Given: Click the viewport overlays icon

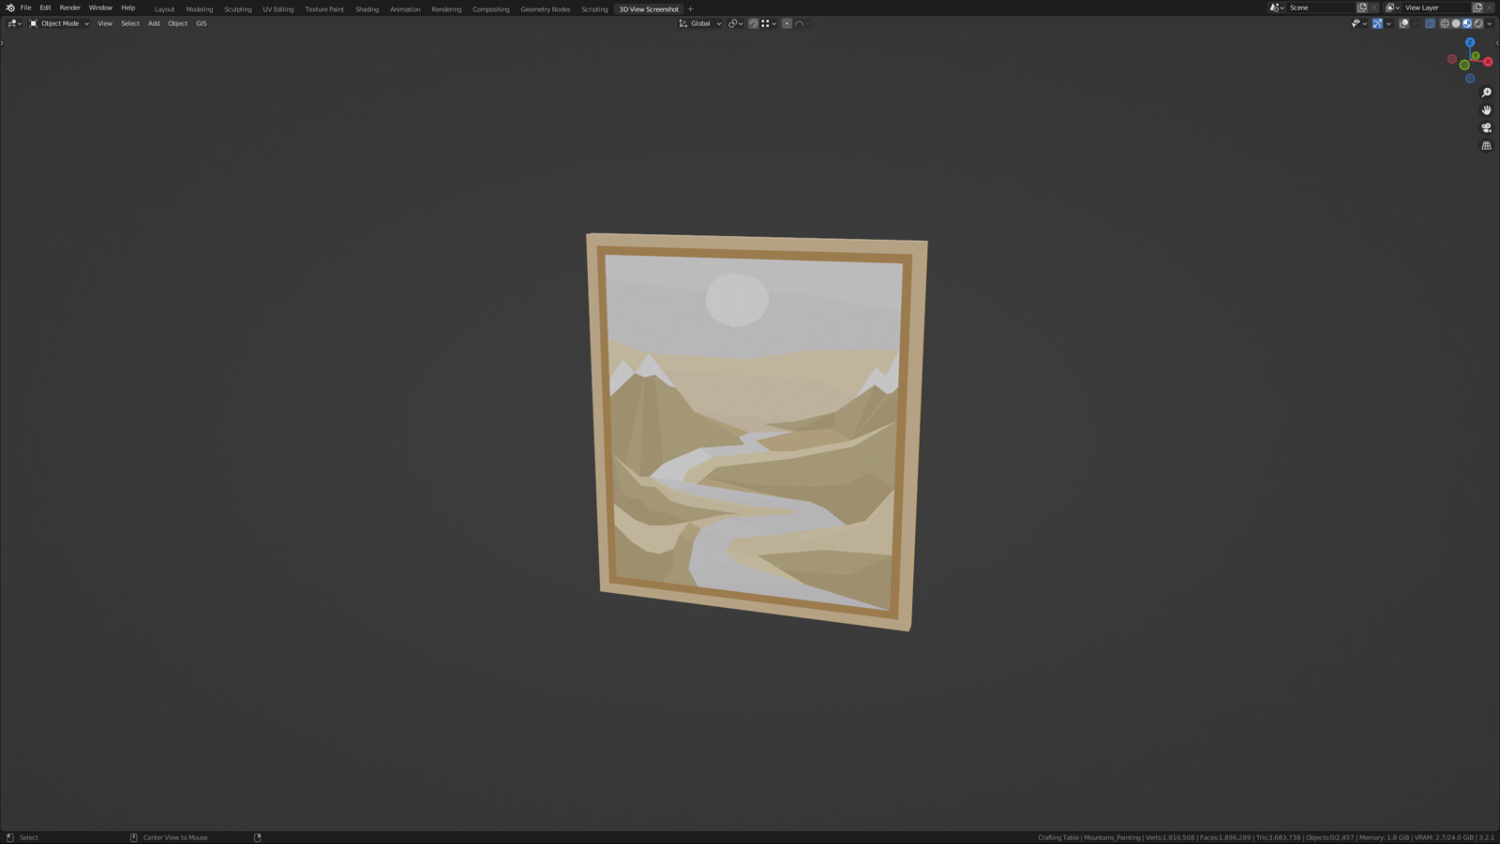Looking at the screenshot, I should click(1403, 23).
